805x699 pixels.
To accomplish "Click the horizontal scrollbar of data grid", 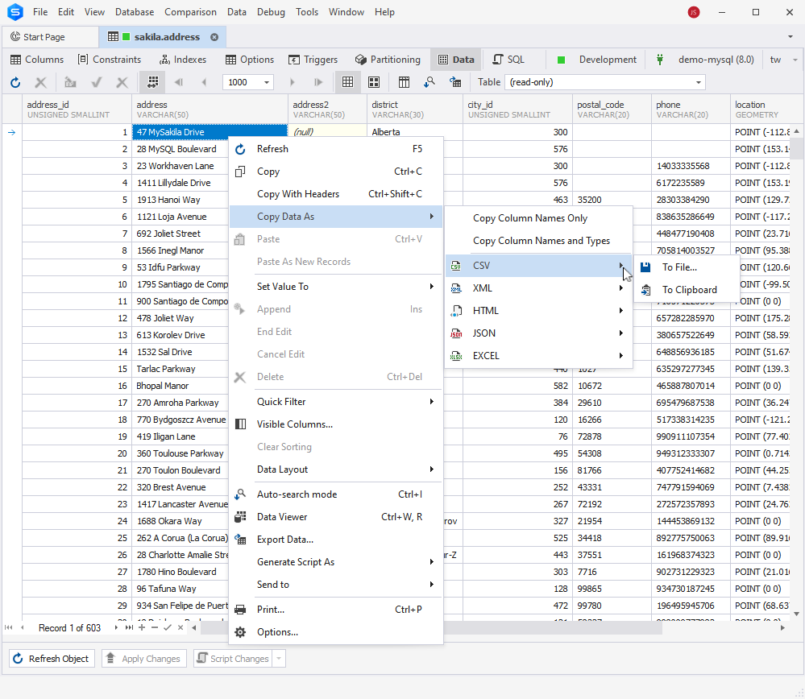I will pyautogui.click(x=431, y=627).
